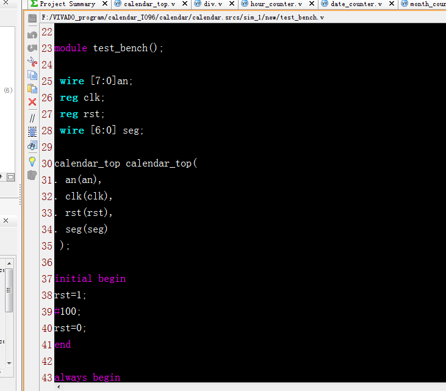Click the '(6)' count in left panel

(9, 90)
